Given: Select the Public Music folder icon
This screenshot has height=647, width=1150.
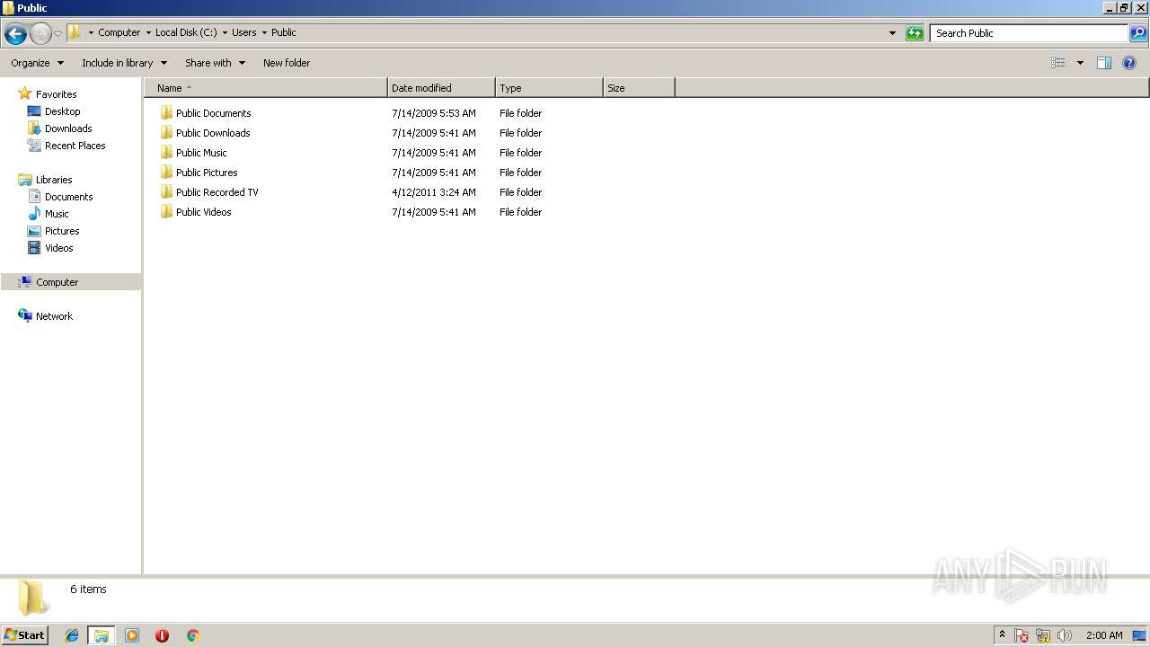Looking at the screenshot, I should coord(166,153).
